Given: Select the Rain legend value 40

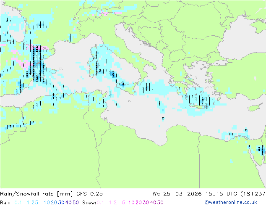Looking at the screenshot, I should point(68,203).
